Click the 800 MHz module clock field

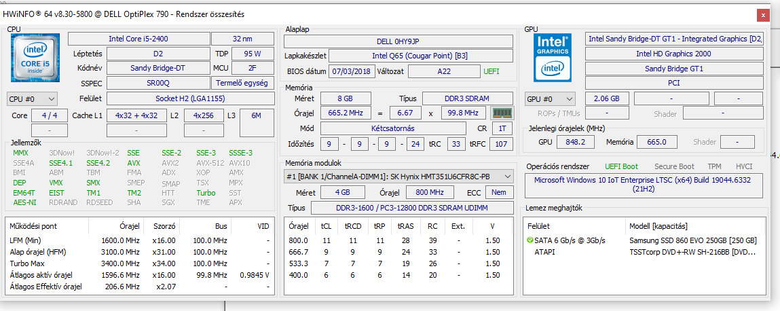431,192
